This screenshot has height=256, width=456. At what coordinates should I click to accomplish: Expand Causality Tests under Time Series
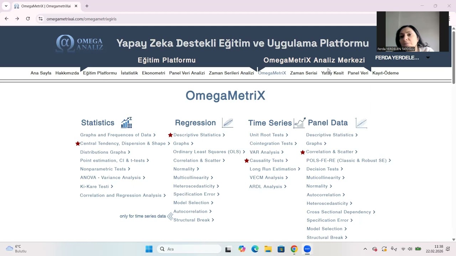[269, 160]
